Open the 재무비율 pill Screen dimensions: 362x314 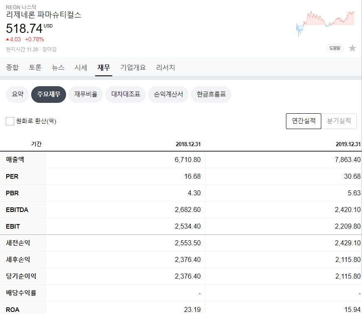pos(86,95)
